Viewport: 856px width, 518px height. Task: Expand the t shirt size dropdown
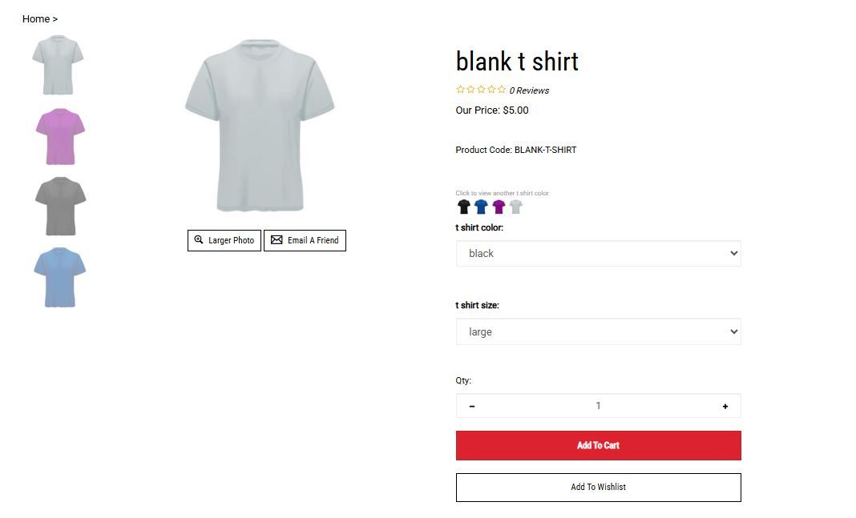598,332
